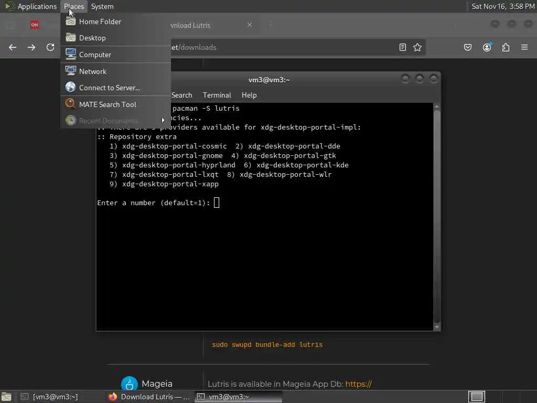537x403 pixels.
Task: Click the Recent Documents clock icon
Action: coord(71,120)
